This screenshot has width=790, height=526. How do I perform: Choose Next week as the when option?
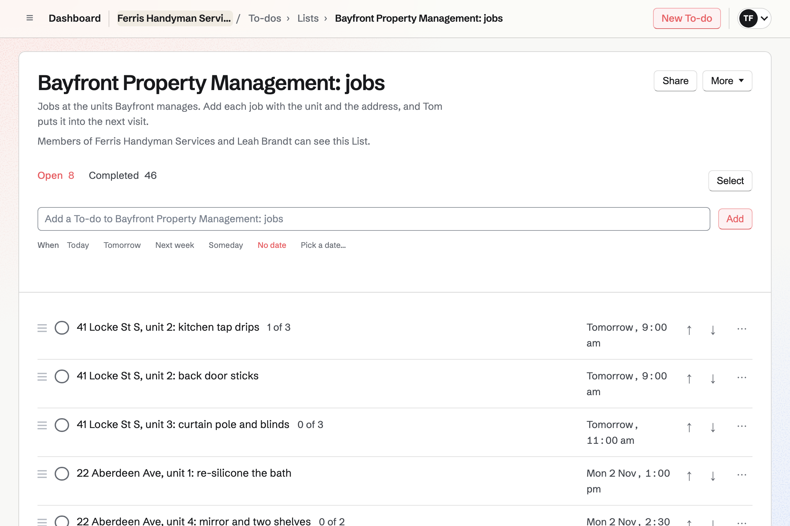[175, 245]
